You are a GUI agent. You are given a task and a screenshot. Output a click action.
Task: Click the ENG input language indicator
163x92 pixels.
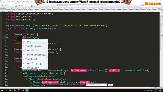tap(151, 90)
